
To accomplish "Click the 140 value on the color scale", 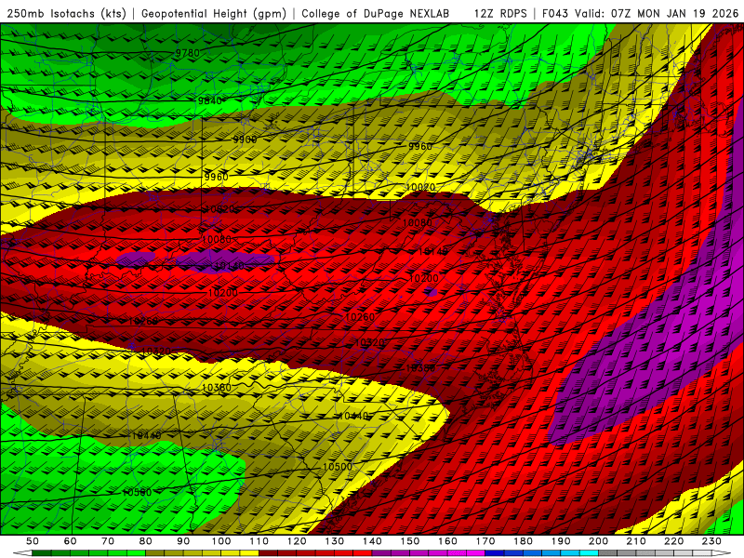I will 372,541.
